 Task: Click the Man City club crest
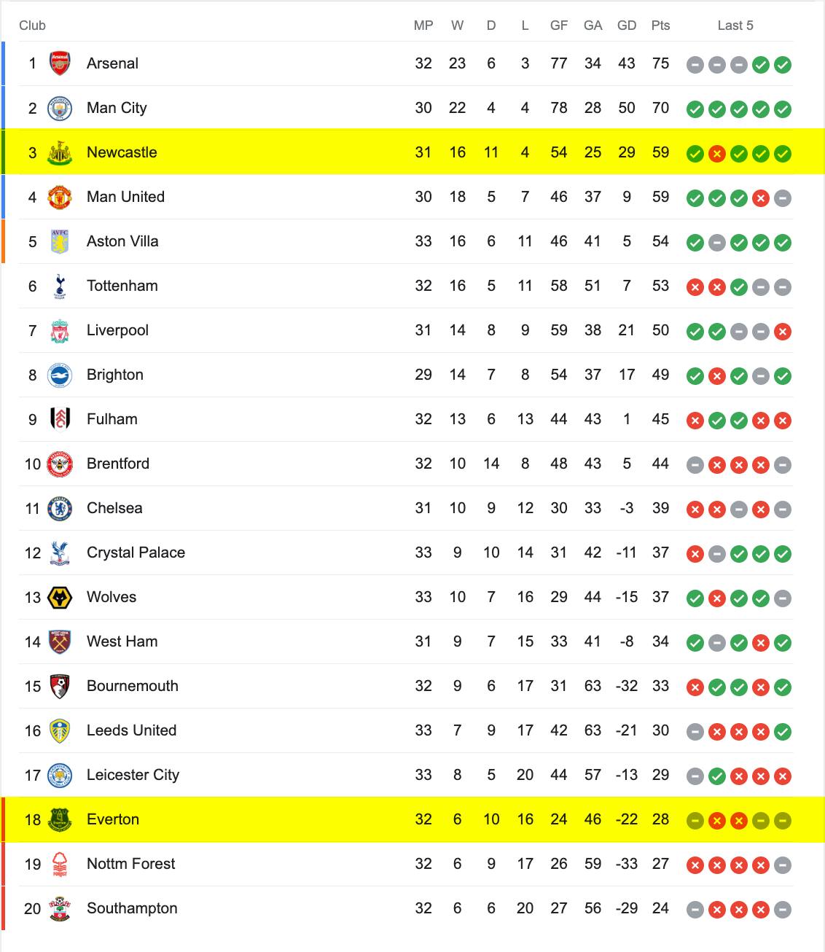point(60,108)
